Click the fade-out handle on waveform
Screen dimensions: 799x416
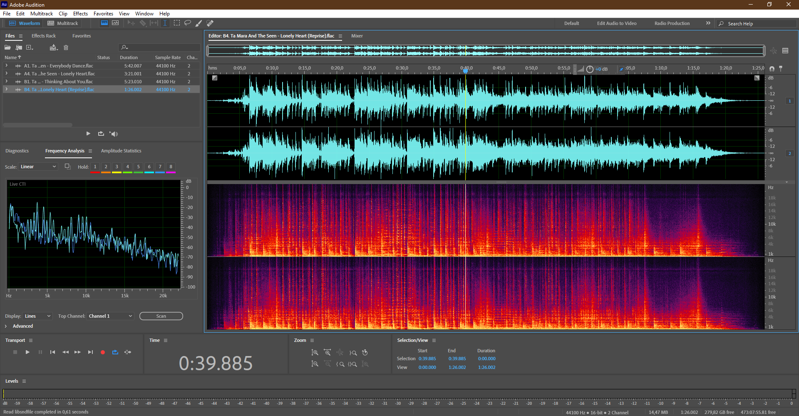pyautogui.click(x=757, y=78)
